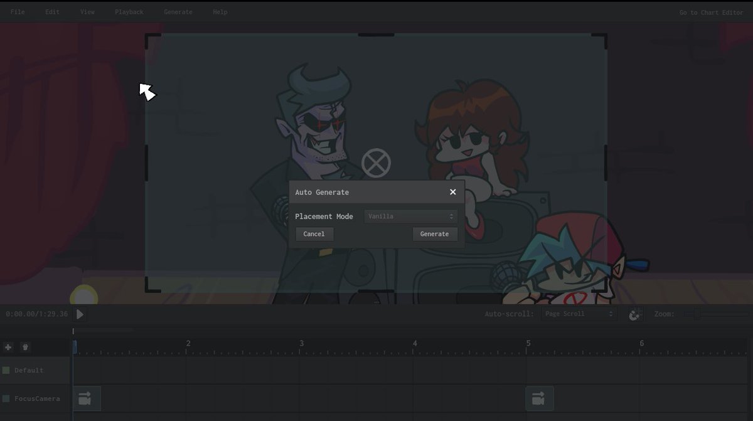The height and width of the screenshot is (421, 753).
Task: Click the playhead at the timeline start
Action: (x=74, y=347)
